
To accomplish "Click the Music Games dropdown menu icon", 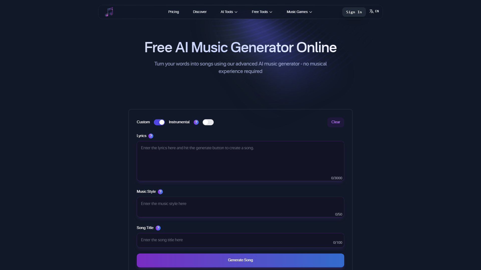I will click(311, 12).
